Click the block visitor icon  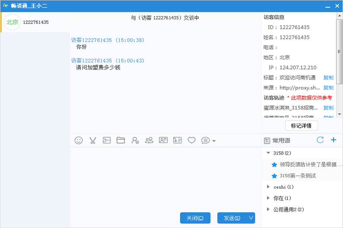135,140
